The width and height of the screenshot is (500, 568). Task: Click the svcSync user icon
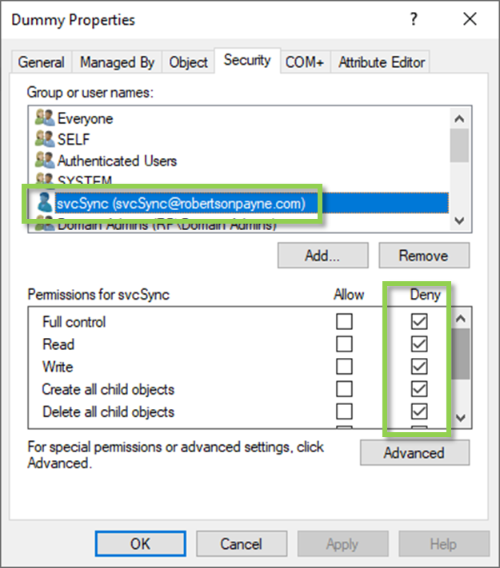click(x=45, y=202)
